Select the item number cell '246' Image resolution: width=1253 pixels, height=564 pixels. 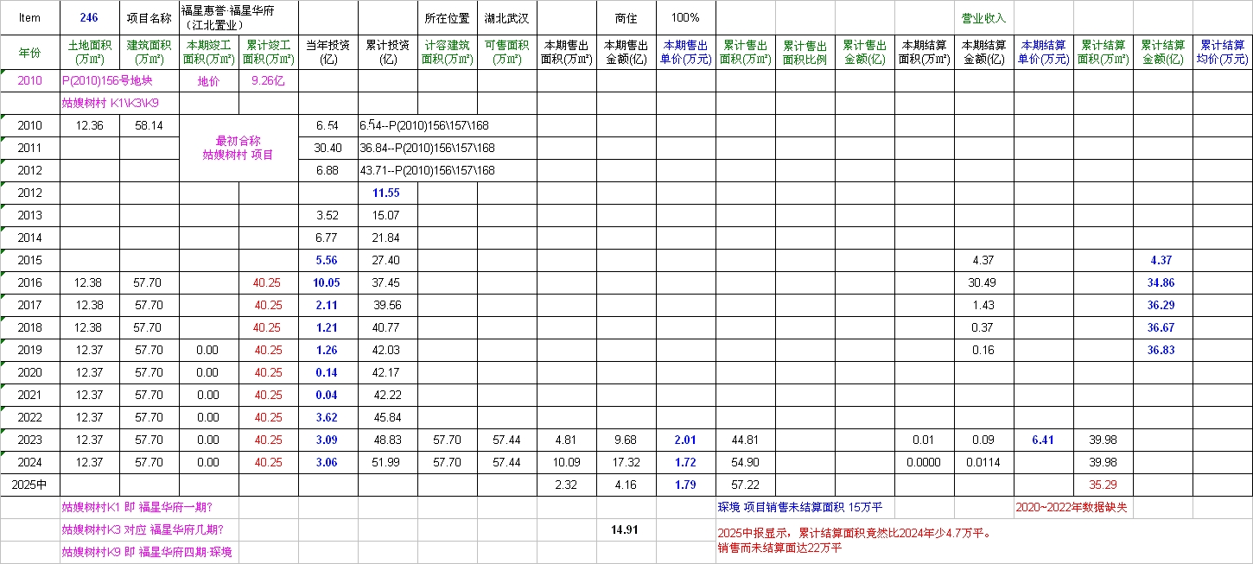tap(90, 17)
